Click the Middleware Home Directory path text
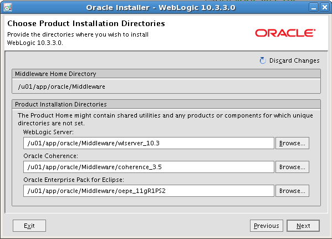 click(x=62, y=87)
